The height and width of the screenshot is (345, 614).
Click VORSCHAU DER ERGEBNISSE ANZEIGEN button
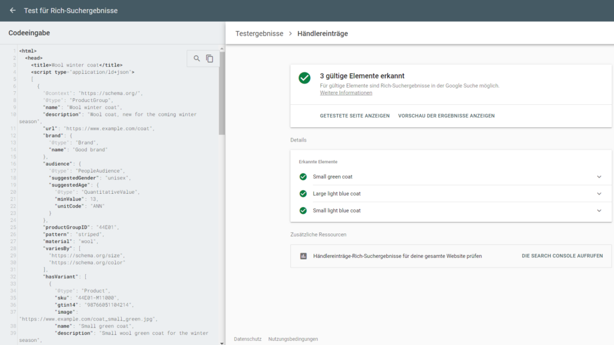coord(446,116)
